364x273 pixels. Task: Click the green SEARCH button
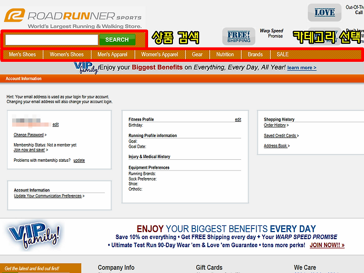click(117, 40)
